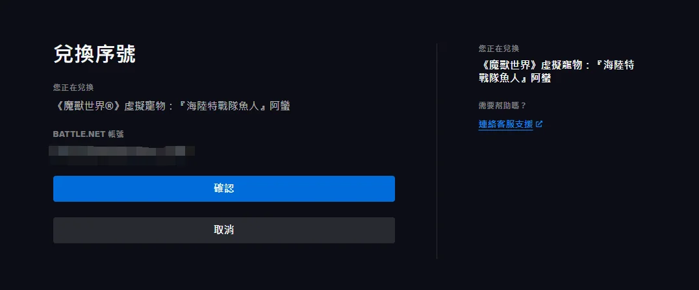Confirm redemption with the blue 確認 button
The height and width of the screenshot is (290, 699).
(223, 188)
